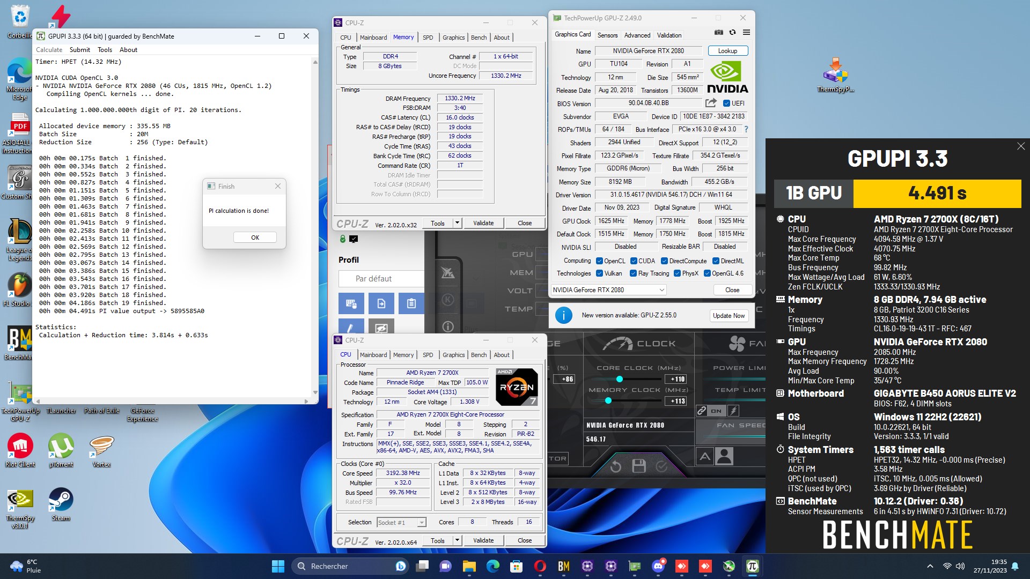
Task: Click the import file blue profile tile
Action: coord(381,303)
